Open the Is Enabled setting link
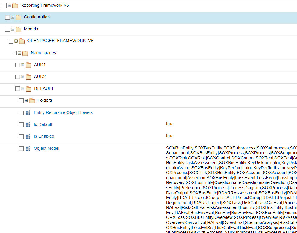297x233 pixels. tap(44, 136)
